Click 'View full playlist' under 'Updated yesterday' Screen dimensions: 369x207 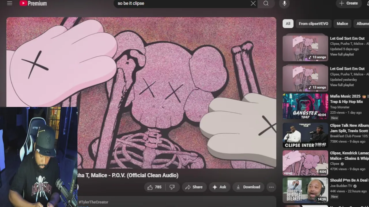pyautogui.click(x=342, y=85)
